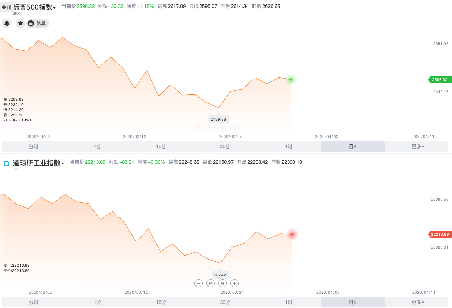Image resolution: width=452 pixels, height=308 pixels.
Task: Open the 信息 info button
Action: [x=38, y=23]
